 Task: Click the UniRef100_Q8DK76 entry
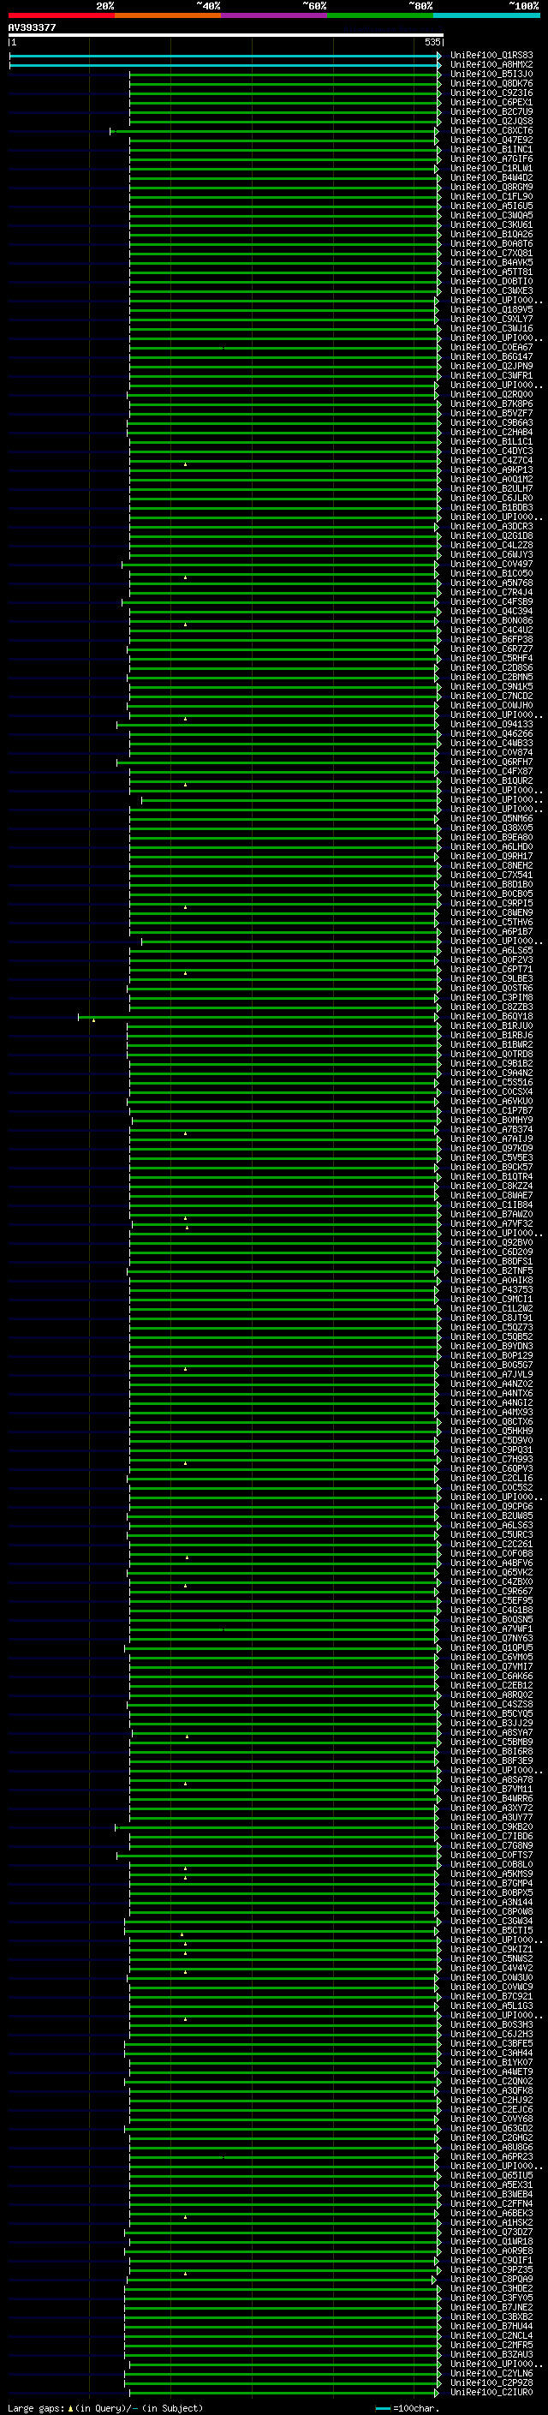491,83
